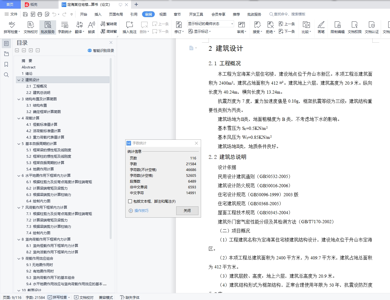Select the 画笔 pen tool

(321, 28)
